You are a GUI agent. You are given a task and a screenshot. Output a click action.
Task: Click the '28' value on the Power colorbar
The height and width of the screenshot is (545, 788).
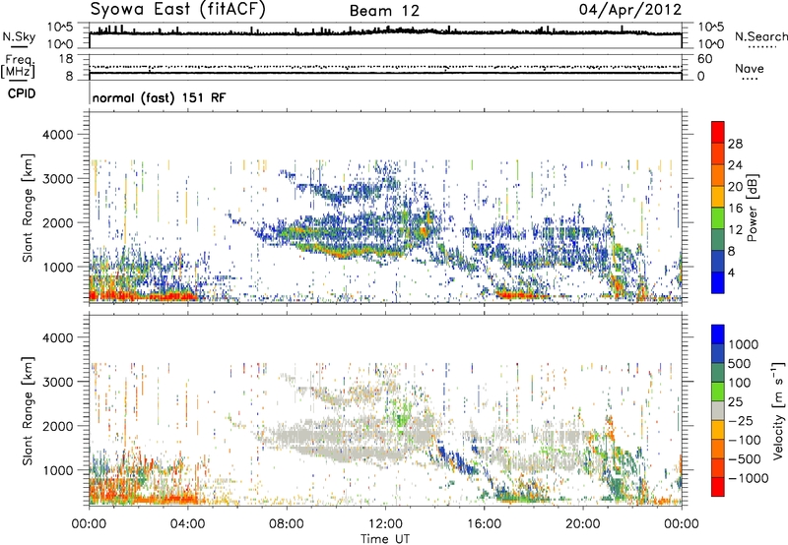pos(735,144)
